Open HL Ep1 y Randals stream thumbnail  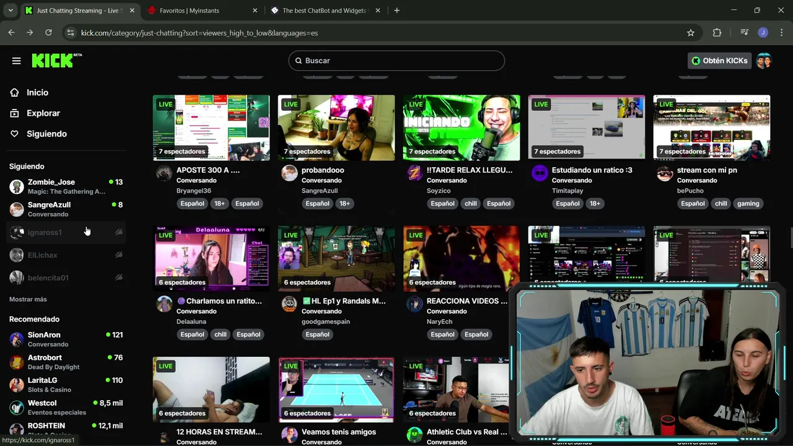point(336,258)
